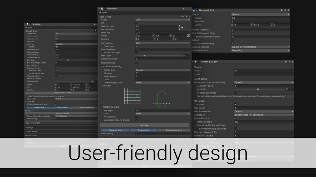This screenshot has height=177, width=316.
Task: Open three-dot menu in AIPath header
Action: pos(292,62)
